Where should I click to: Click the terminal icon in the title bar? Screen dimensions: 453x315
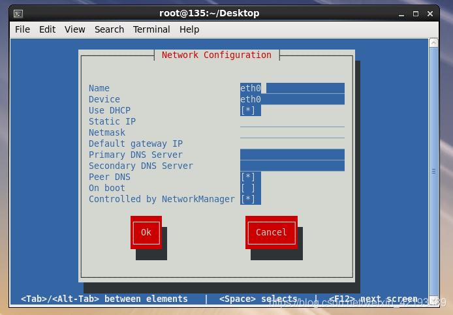click(x=18, y=14)
